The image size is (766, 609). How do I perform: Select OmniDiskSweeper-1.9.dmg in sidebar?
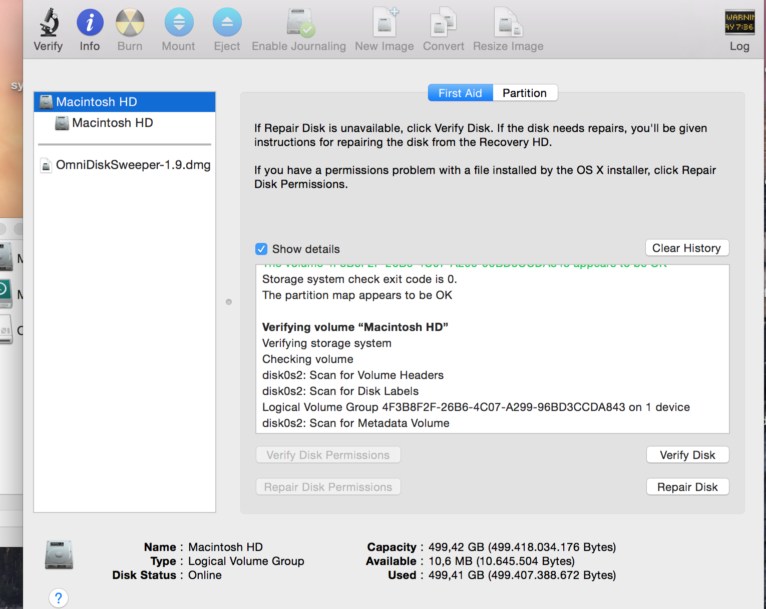coord(125,165)
